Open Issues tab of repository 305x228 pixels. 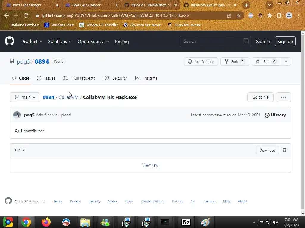[x=46, y=78]
